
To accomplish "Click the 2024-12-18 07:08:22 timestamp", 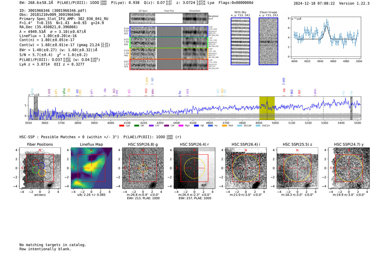I will pyautogui.click(x=314, y=3).
